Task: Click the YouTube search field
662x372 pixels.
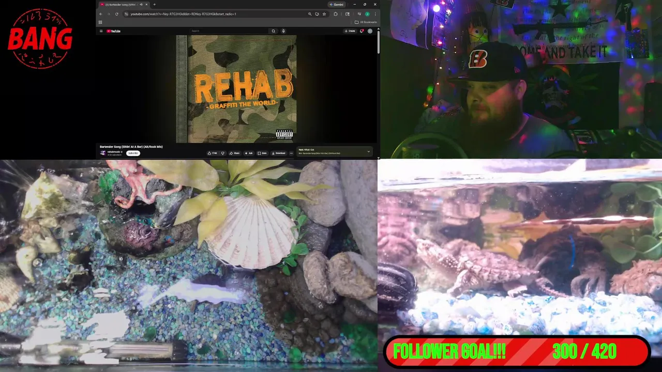Action: pyautogui.click(x=229, y=31)
